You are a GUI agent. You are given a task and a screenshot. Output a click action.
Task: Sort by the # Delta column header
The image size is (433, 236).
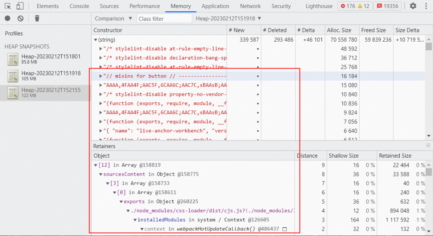point(310,30)
